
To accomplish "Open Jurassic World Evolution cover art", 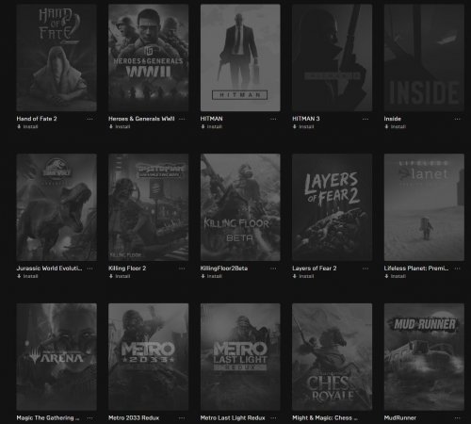I will [x=57, y=207].
